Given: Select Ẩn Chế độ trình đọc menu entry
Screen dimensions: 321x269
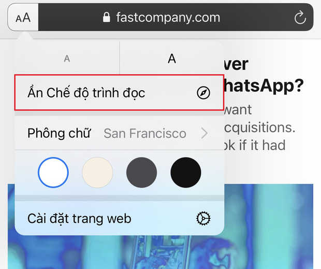Looking at the screenshot, I should pyautogui.click(x=120, y=93).
